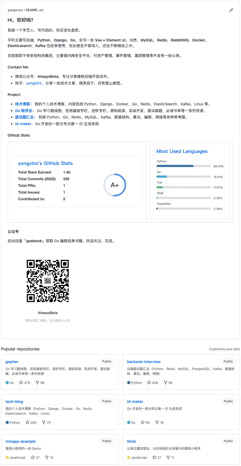Click the Go language usage bar
The width and height of the screenshot is (241, 466).
coord(184,177)
